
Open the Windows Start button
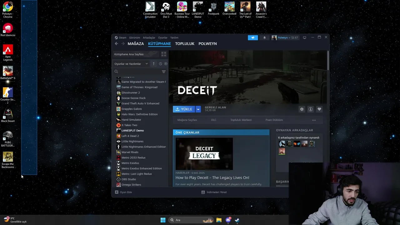(163, 220)
